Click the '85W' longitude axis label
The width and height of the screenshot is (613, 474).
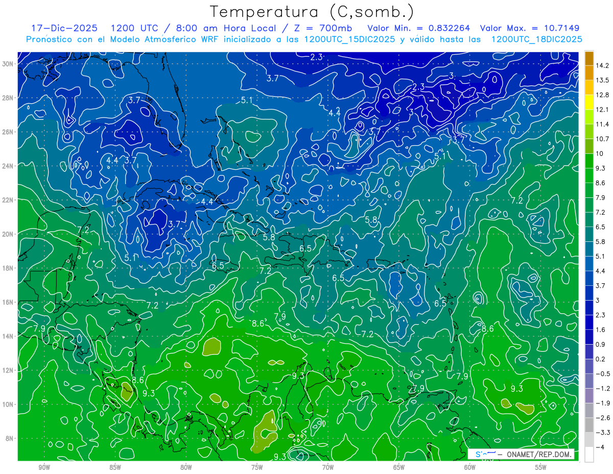pos(115,467)
